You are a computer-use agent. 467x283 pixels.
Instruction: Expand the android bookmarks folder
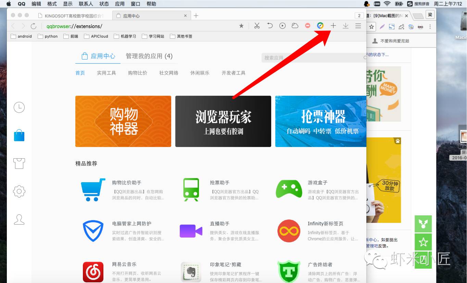coord(21,36)
